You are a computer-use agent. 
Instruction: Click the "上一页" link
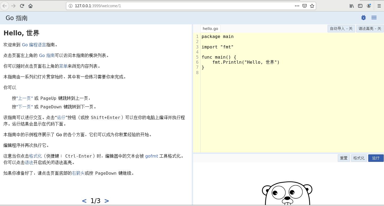point(25,98)
